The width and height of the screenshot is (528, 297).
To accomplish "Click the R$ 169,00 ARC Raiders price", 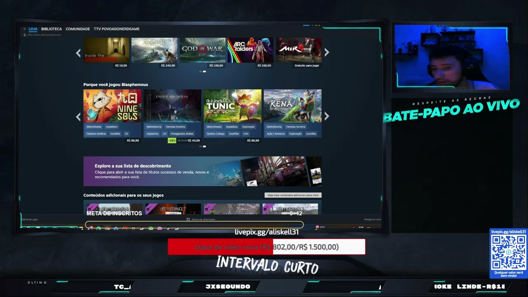I will coord(264,66).
